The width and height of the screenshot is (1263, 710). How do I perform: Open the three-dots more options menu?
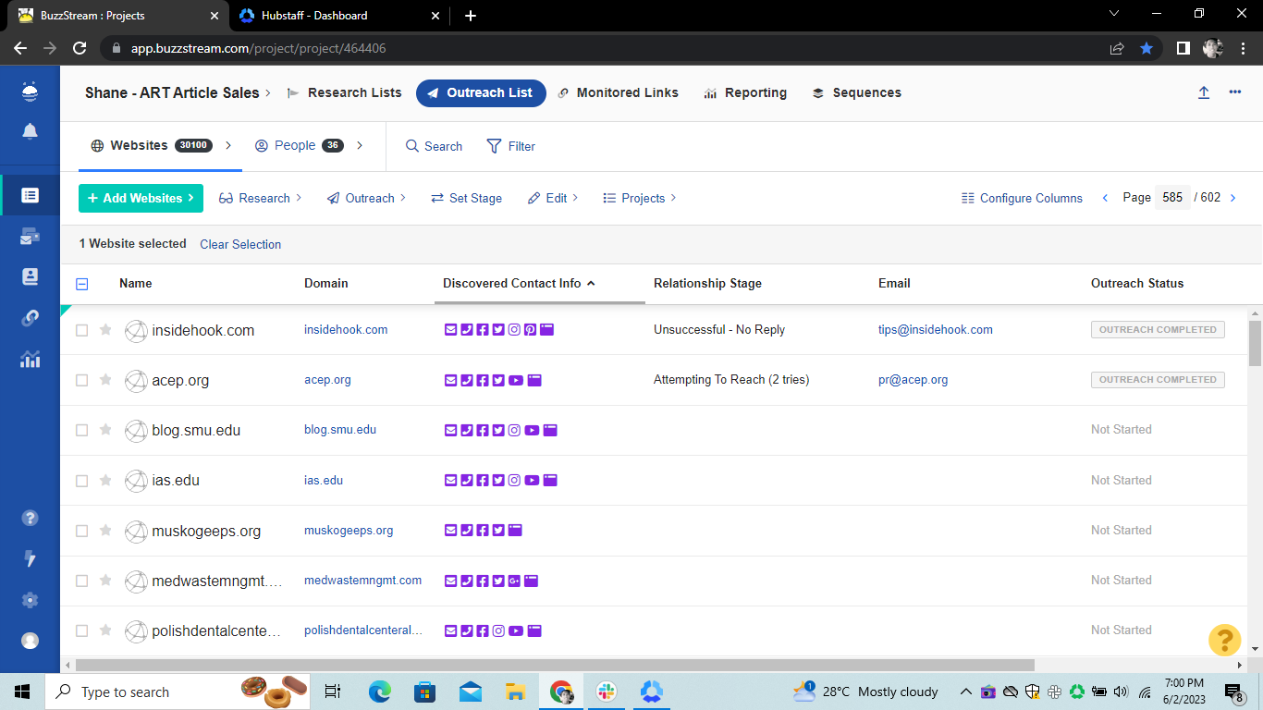[x=1235, y=92]
